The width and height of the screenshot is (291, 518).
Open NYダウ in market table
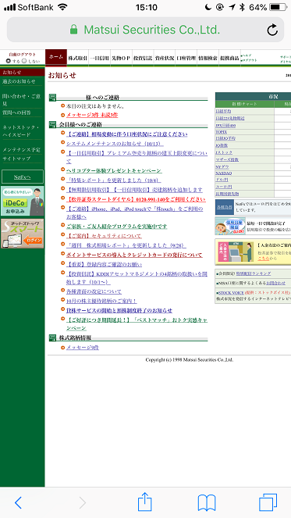coord(222,166)
